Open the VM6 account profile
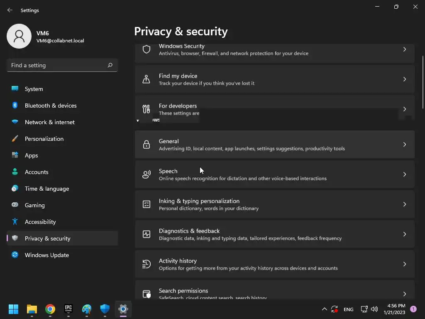Screen dimensions: 425x319 46,37
